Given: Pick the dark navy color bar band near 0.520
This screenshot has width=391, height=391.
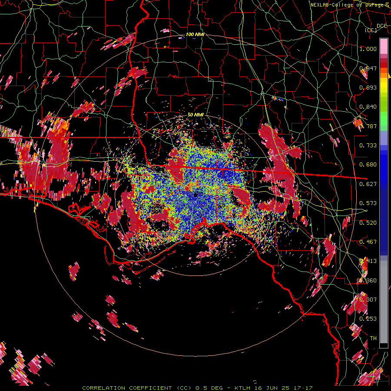Looking at the screenshot, I should click(x=384, y=219).
